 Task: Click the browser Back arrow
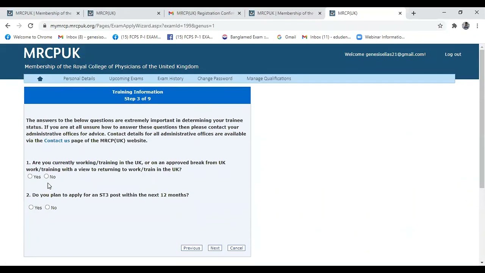point(8,26)
